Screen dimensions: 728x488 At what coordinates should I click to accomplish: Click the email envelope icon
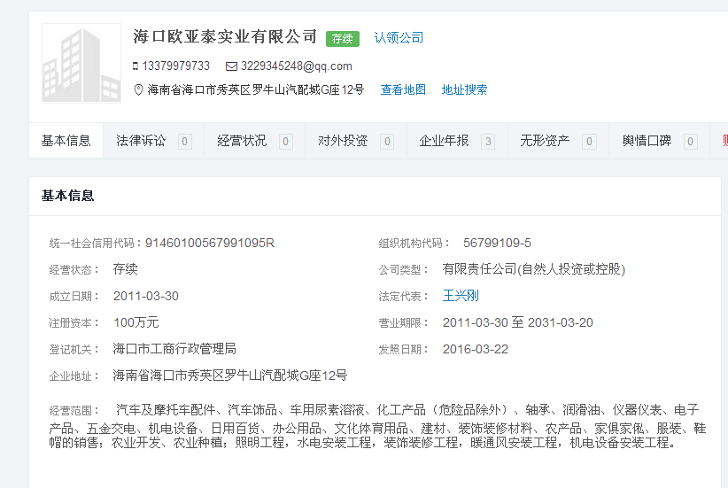pos(232,66)
